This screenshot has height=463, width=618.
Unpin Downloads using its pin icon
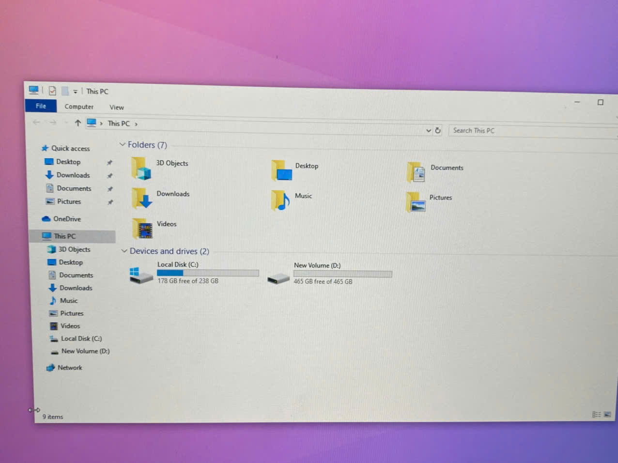coord(110,176)
